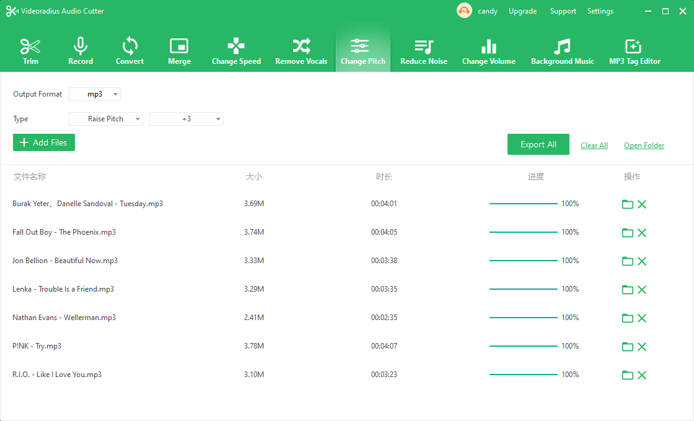This screenshot has width=694, height=421.
Task: Expand the +3 pitch amount dropdown
Action: point(187,119)
